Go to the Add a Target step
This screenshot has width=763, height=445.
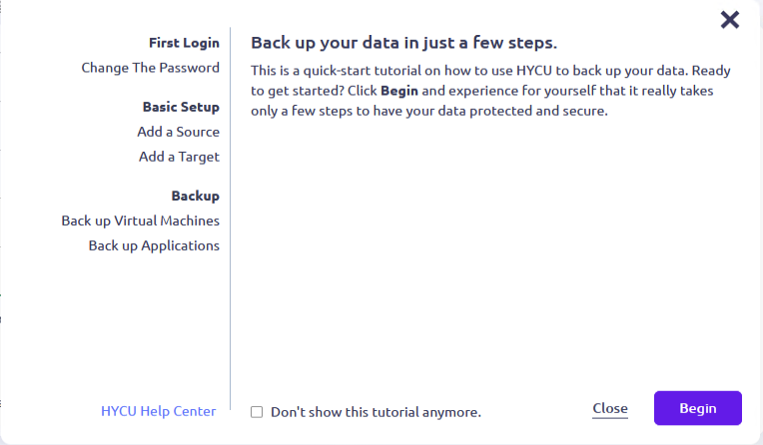179,157
